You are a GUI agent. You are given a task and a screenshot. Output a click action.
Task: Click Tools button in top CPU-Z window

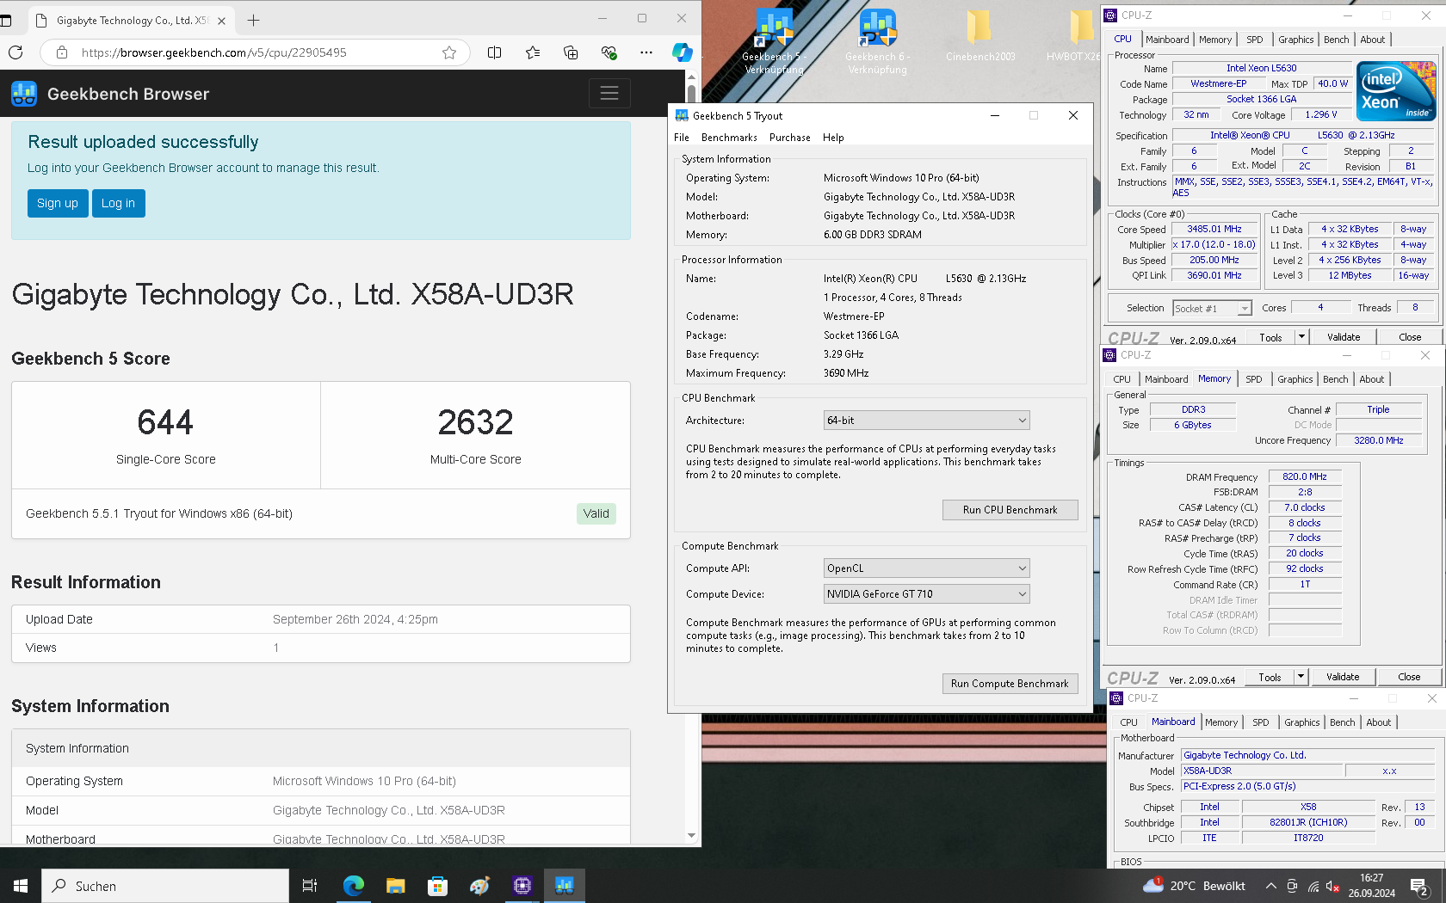(1270, 337)
